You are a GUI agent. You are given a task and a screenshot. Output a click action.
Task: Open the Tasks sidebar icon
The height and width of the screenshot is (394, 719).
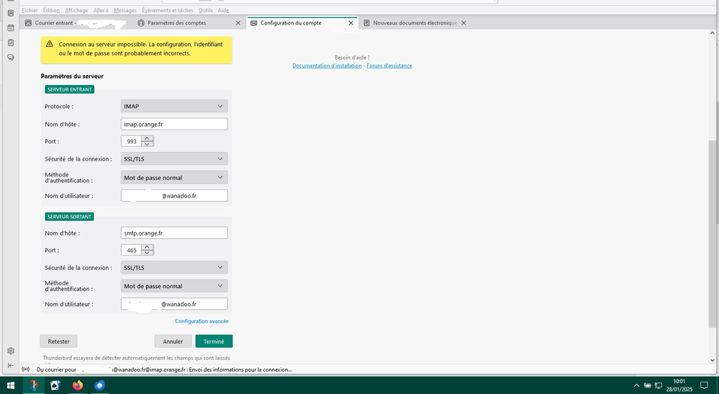[11, 42]
